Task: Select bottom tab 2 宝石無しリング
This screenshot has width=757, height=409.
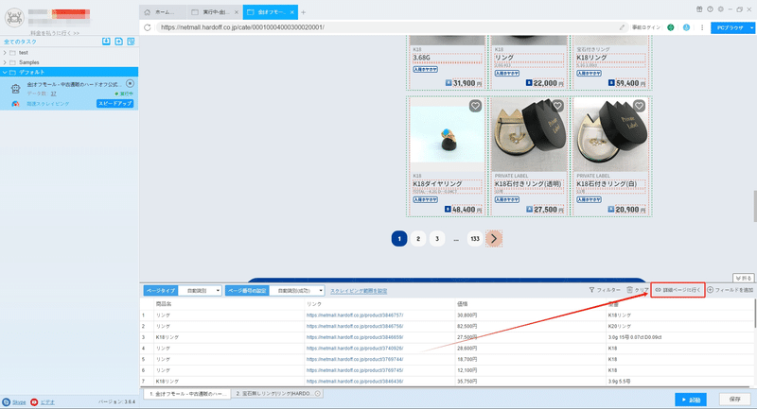Action: [277, 394]
